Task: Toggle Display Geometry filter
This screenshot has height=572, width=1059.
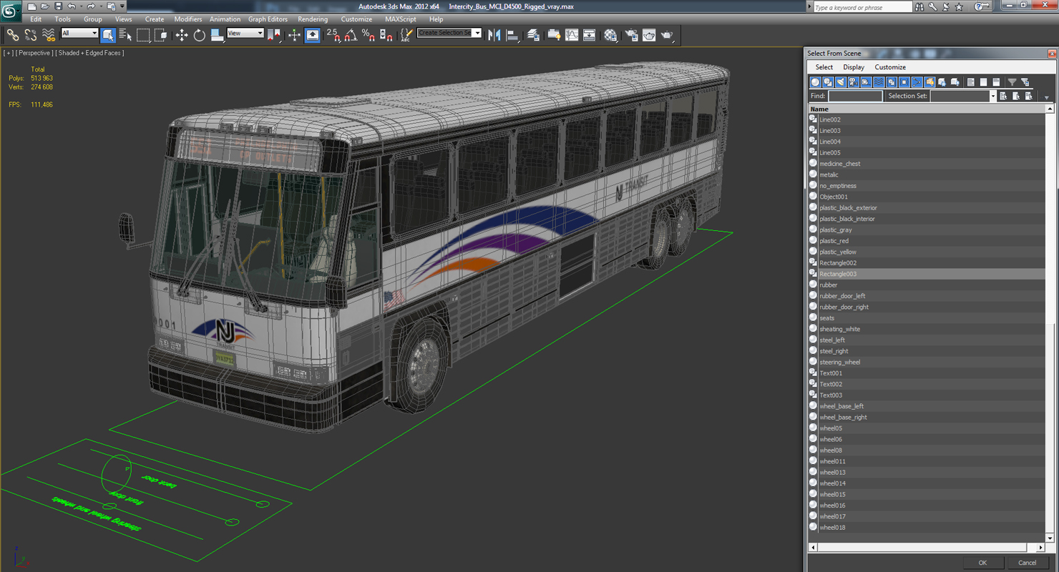Action: (x=816, y=82)
